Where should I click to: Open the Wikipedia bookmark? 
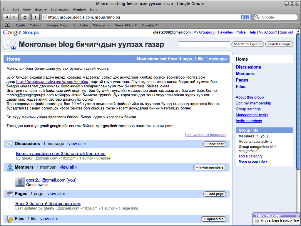coord(101,25)
